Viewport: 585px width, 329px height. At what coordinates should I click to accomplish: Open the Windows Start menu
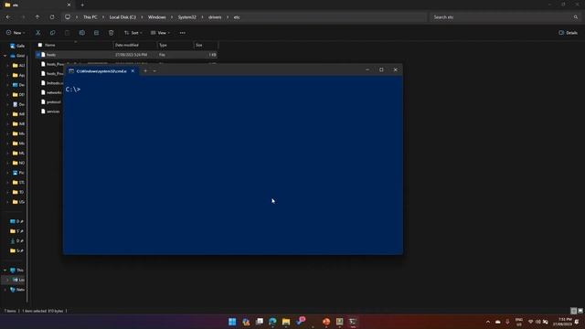[x=232, y=322]
